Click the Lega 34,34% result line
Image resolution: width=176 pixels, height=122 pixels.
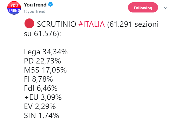pos(46,52)
